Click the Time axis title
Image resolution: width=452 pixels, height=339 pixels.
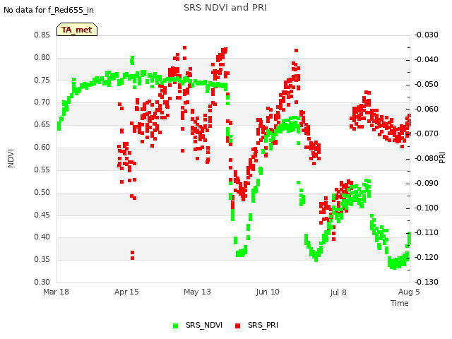pos(400,303)
